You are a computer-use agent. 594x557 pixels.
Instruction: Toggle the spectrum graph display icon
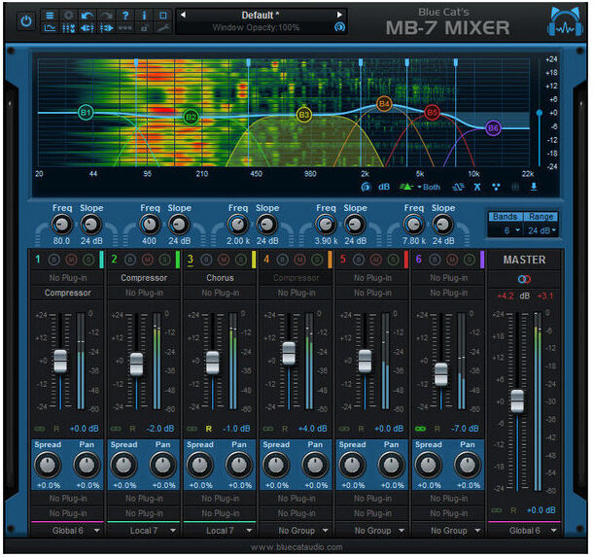[x=50, y=28]
